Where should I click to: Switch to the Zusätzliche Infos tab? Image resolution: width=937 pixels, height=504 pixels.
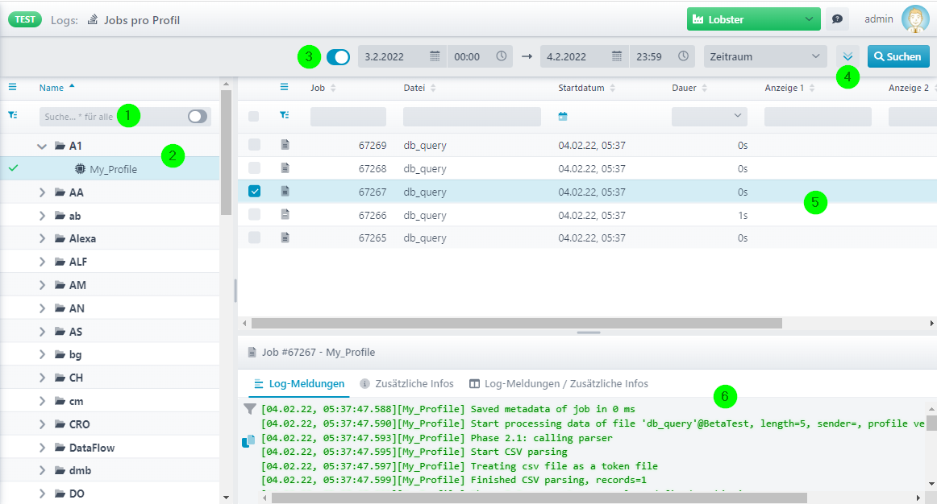tap(407, 383)
